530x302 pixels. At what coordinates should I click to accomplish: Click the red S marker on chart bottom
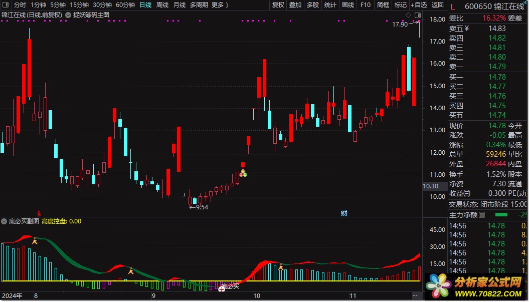tap(39, 213)
